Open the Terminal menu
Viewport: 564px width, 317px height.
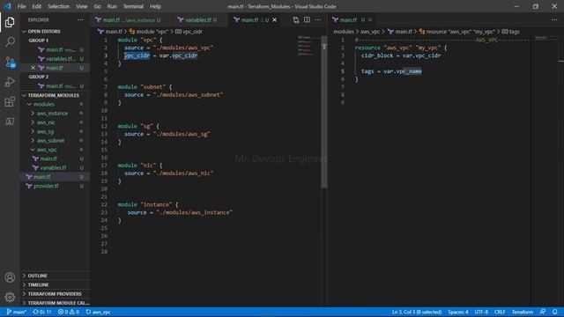click(133, 6)
